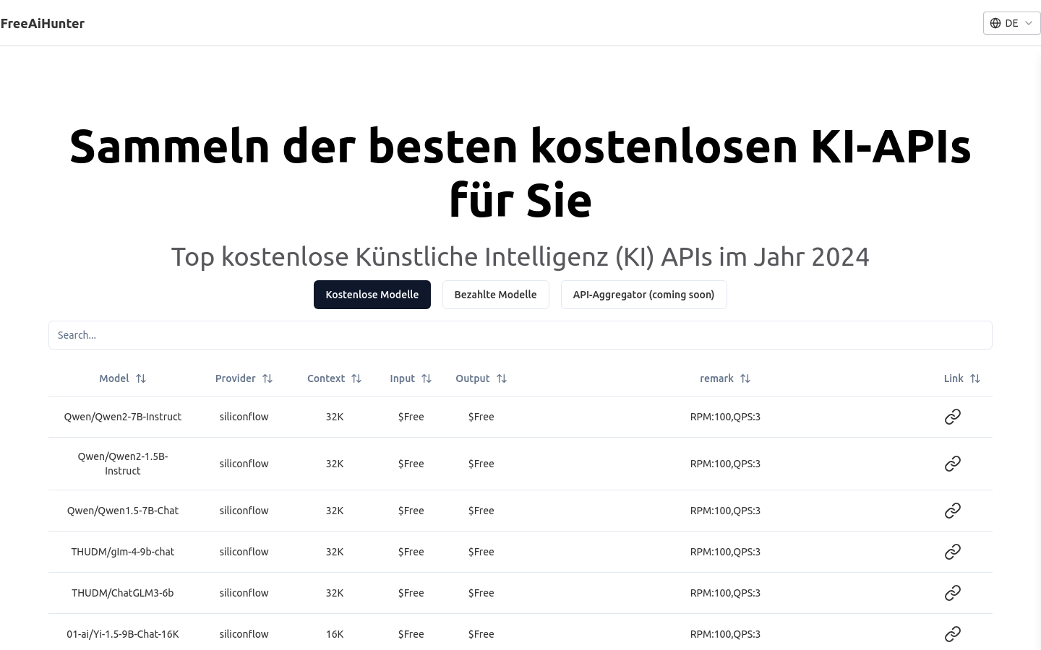
Task: Open link icon for THUDM/glm-4-9b-chat row
Action: pyautogui.click(x=953, y=552)
